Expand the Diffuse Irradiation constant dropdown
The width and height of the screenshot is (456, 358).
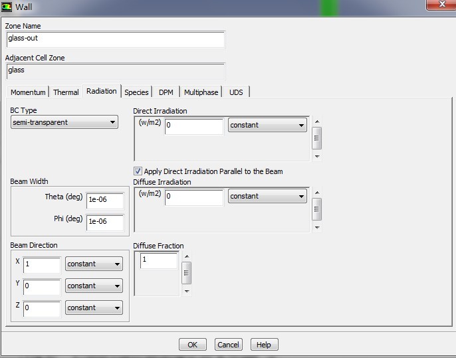pos(267,196)
